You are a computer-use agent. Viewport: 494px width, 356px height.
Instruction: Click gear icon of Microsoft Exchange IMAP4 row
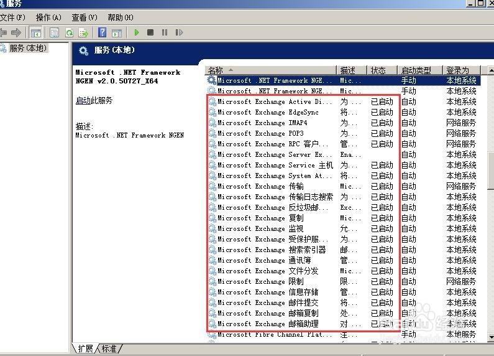[x=212, y=123]
